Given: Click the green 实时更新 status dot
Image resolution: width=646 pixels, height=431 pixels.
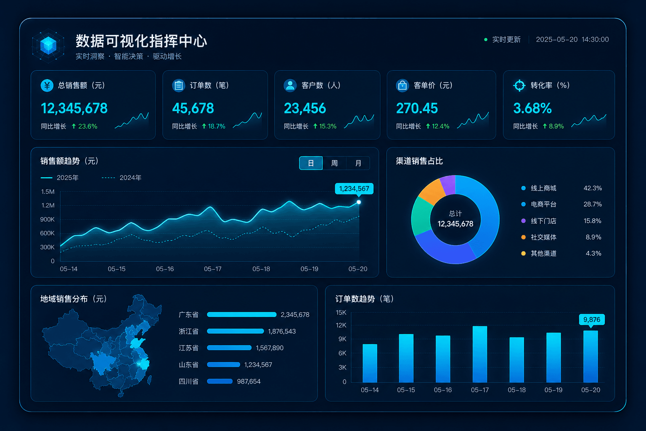Looking at the screenshot, I should coord(486,40).
